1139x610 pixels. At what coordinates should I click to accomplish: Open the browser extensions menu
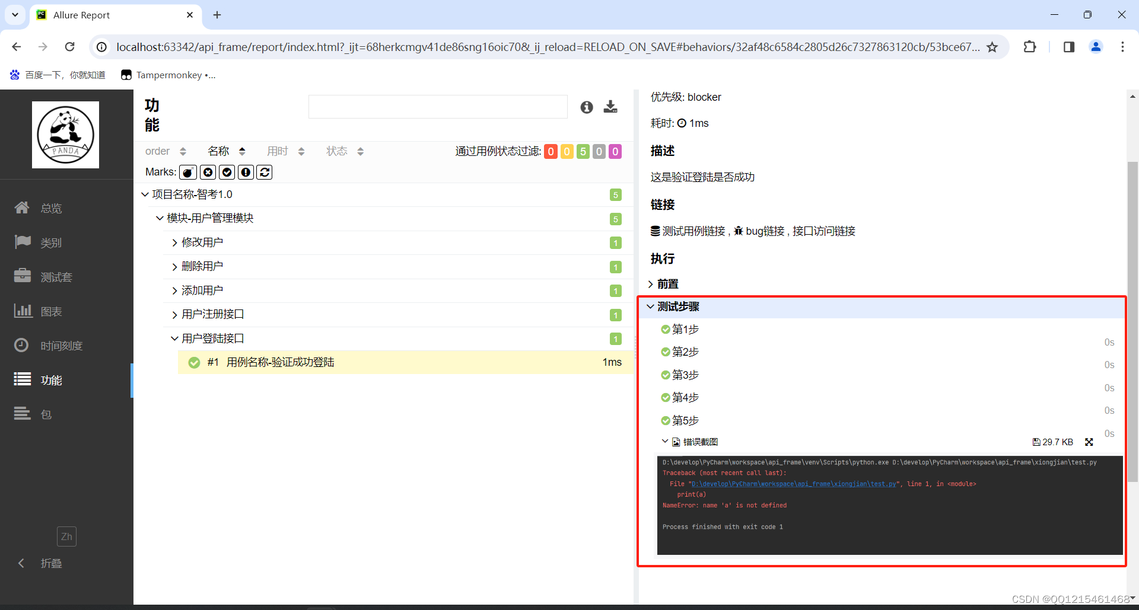(x=1030, y=47)
